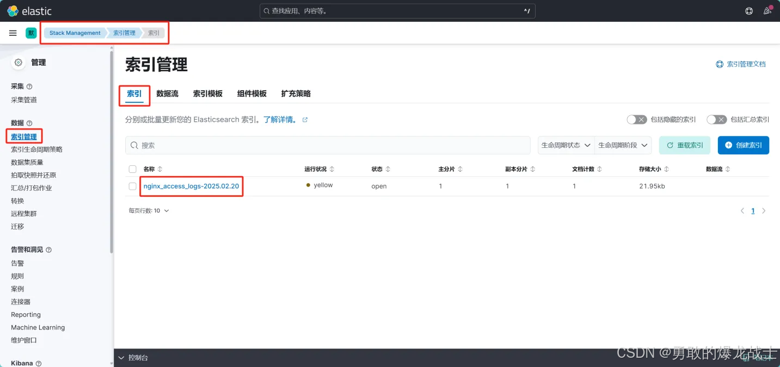Check the nginx_access_logs-2025.02.20 row checkbox
The height and width of the screenshot is (367, 780).
pos(132,185)
